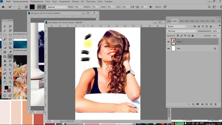
Task: Open the 'Изображение' menu
Action: point(37,1)
